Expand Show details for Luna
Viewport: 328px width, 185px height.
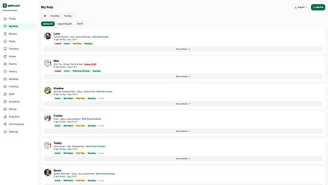(183, 49)
